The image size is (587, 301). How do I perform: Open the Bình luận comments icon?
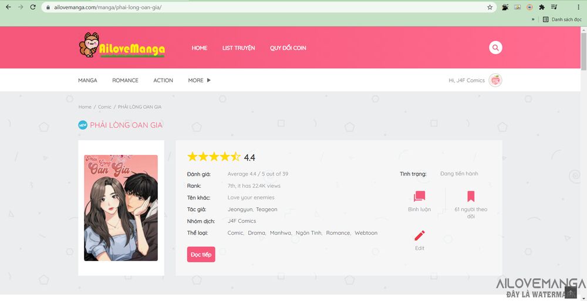click(419, 197)
